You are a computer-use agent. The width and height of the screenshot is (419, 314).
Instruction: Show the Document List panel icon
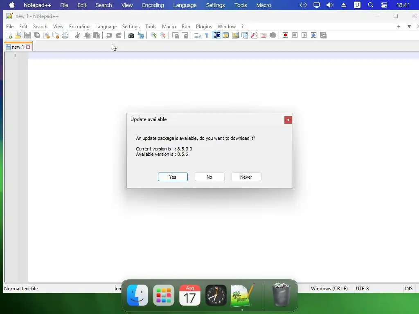pyautogui.click(x=245, y=35)
